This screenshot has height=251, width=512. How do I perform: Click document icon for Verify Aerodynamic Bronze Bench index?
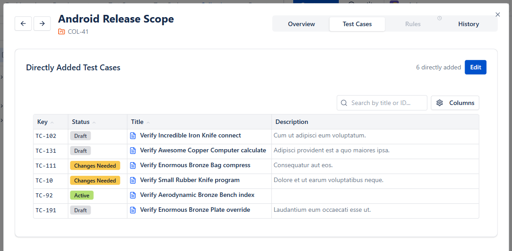click(133, 195)
